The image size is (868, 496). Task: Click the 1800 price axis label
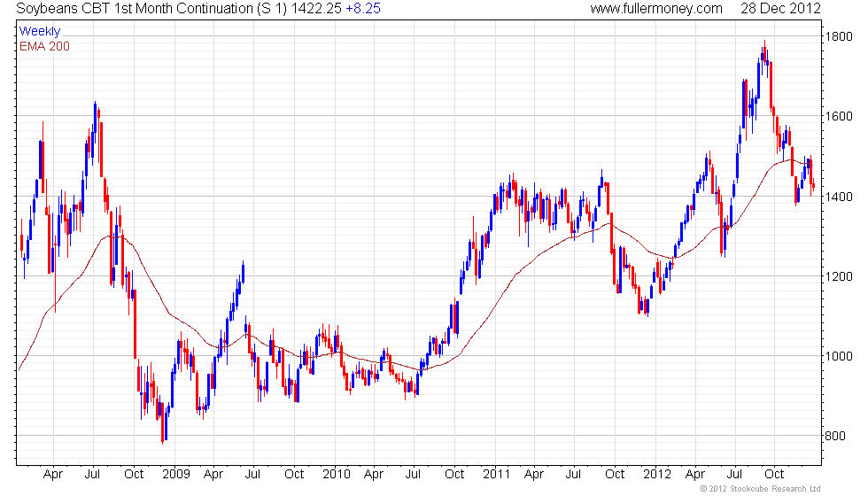(838, 36)
